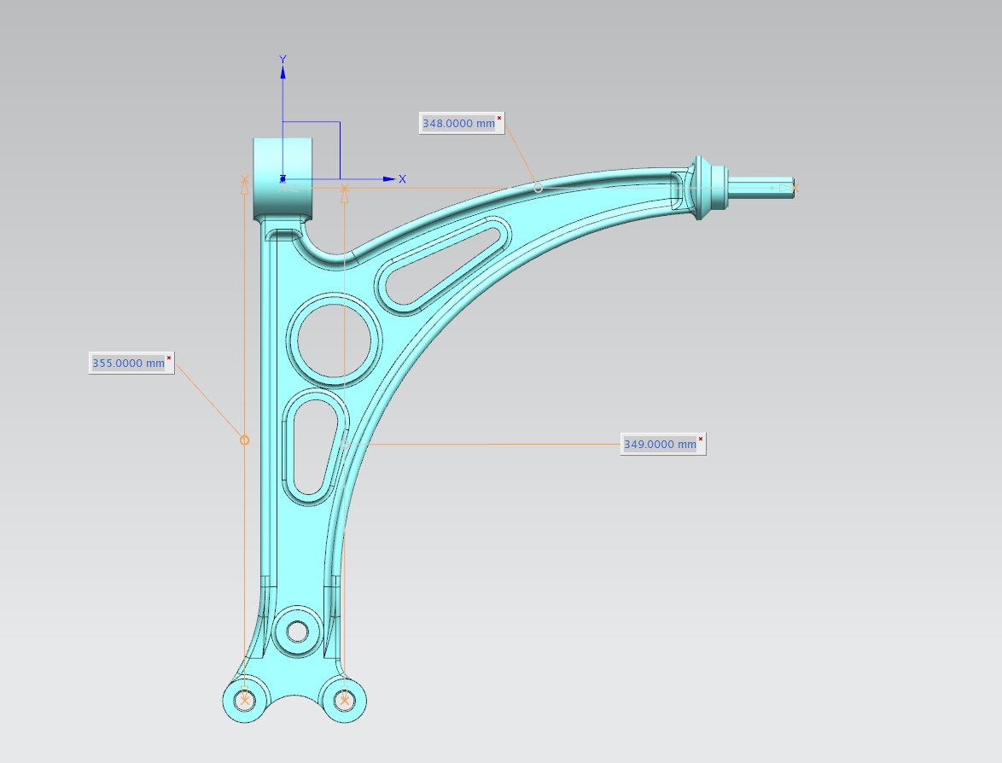Viewport: 1002px width, 763px height.
Task: Click the circle handle on the 348 mm dimension line
Action: coord(538,188)
